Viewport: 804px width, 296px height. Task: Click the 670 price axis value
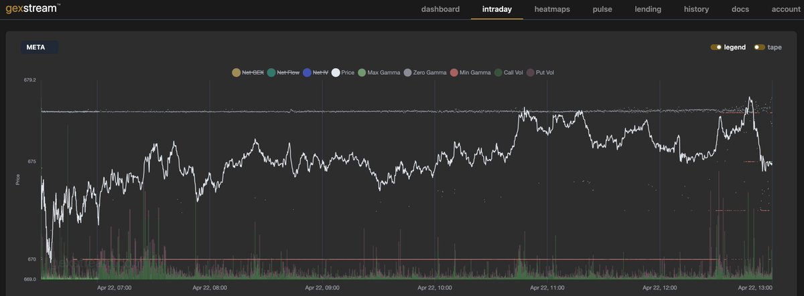tap(31, 259)
